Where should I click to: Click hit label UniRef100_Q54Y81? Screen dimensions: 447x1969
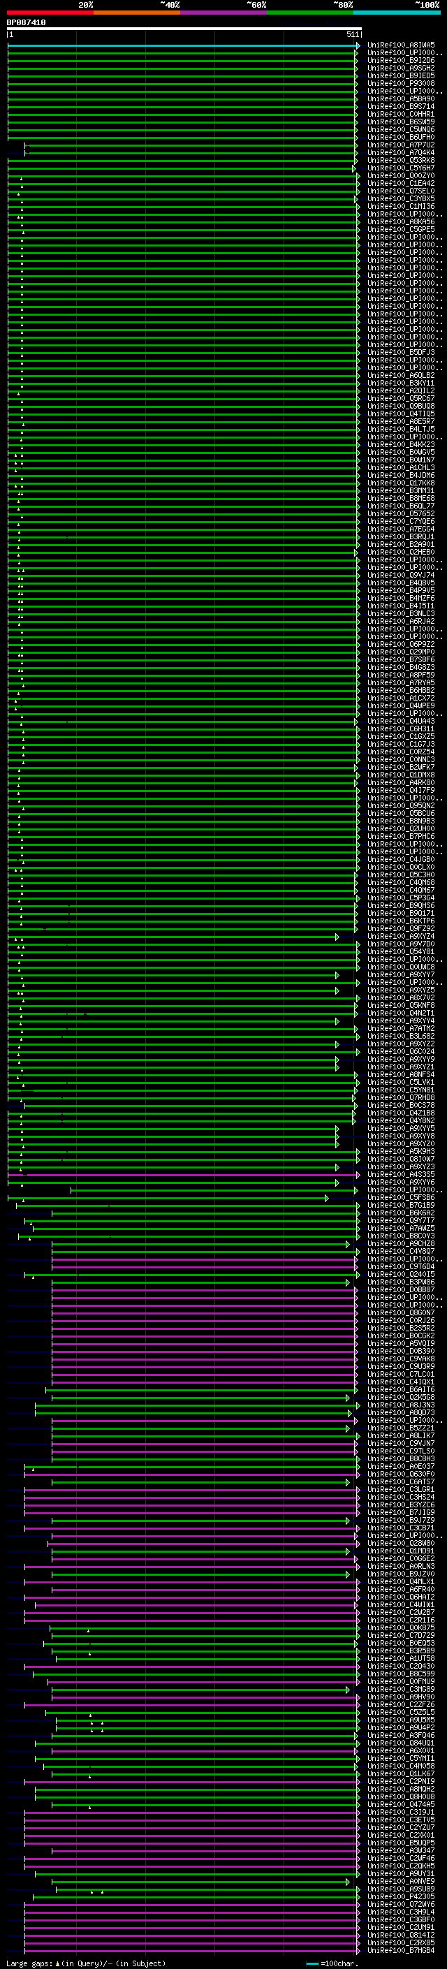pyautogui.click(x=401, y=951)
